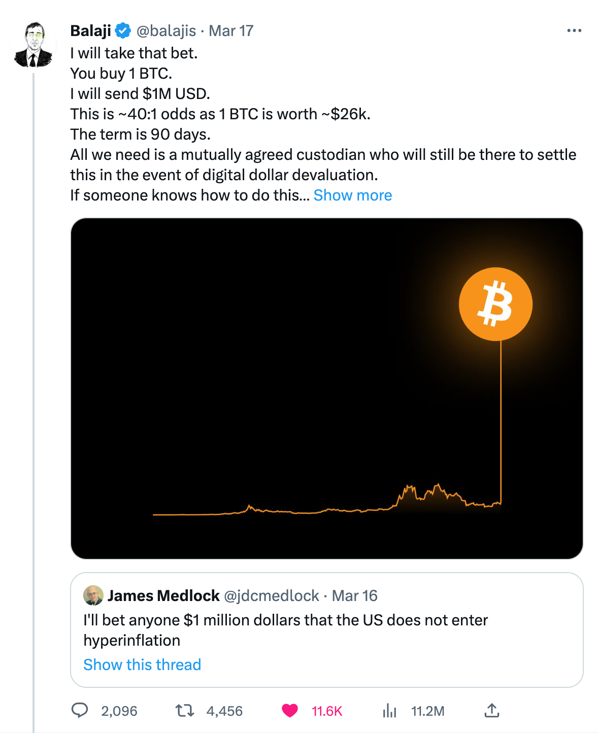Click the retweet arrows icon
Viewport: 598px width, 733px height.
coord(185,710)
